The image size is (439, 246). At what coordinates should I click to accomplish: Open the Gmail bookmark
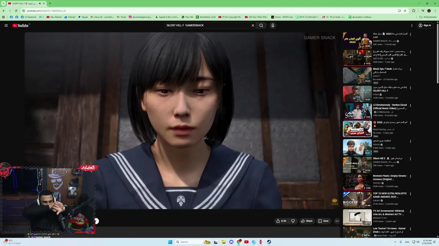(x=121, y=17)
